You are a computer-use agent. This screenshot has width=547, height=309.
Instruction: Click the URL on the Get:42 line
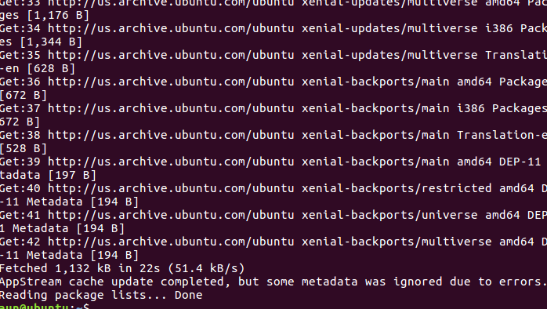coord(171,242)
